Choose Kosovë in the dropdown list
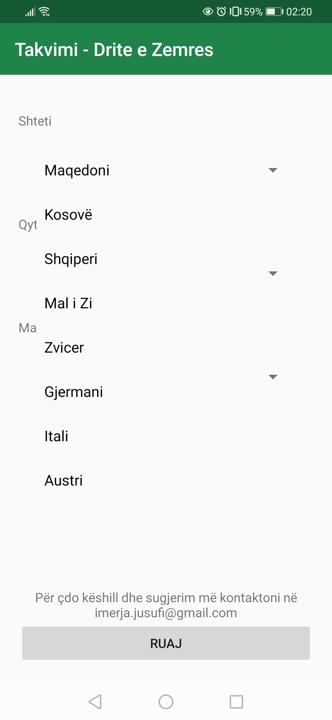This screenshot has height=720, width=332. (68, 214)
